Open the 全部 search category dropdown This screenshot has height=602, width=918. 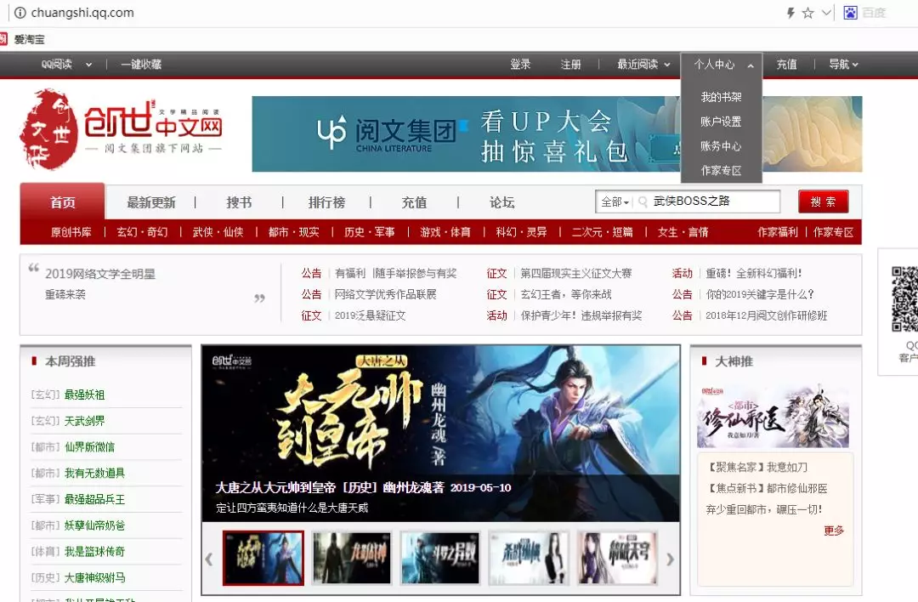click(x=615, y=202)
